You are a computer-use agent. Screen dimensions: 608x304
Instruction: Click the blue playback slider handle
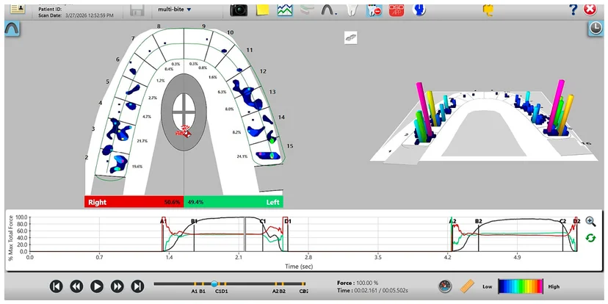tap(214, 284)
